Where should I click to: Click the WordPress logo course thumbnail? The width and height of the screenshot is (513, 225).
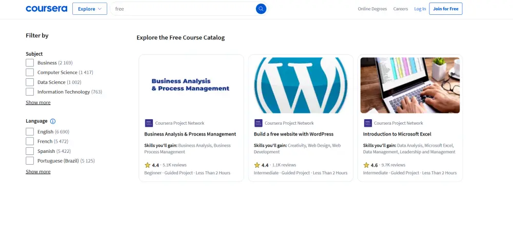pos(301,85)
